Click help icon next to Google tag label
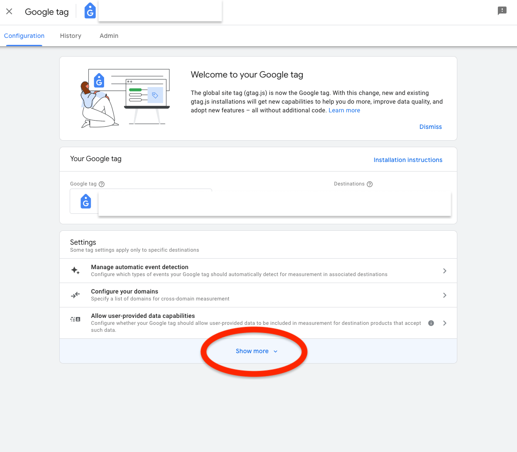 point(102,184)
